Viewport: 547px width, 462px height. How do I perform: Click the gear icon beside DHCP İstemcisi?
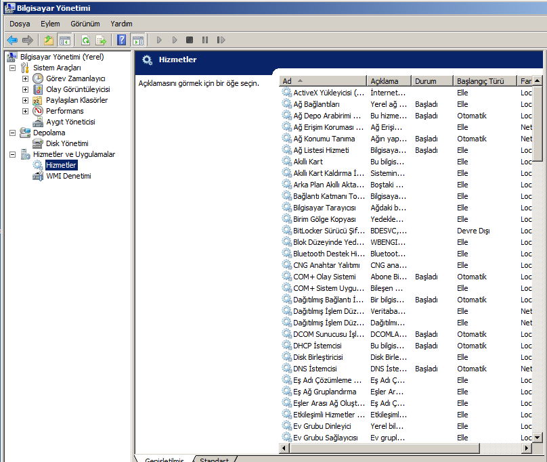(287, 346)
